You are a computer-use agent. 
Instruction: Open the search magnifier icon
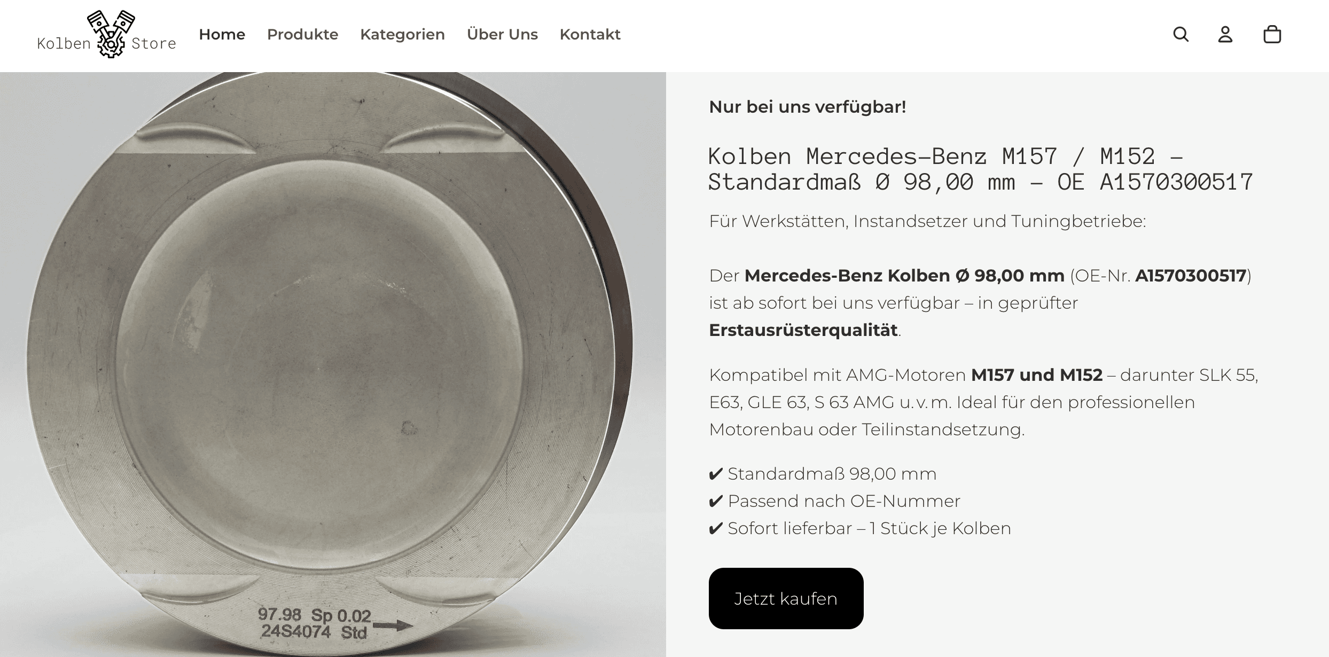[x=1181, y=35]
